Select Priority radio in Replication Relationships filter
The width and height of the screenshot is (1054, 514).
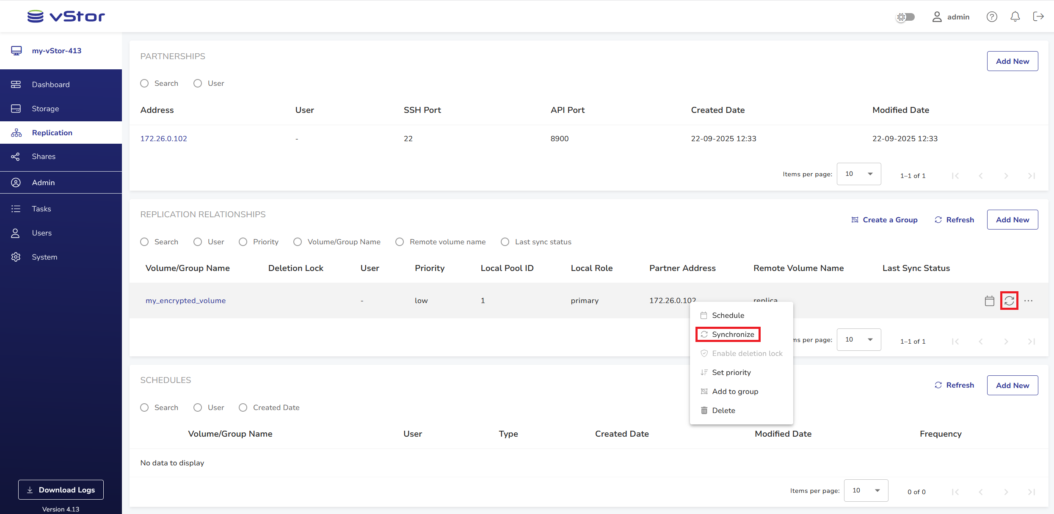click(243, 242)
